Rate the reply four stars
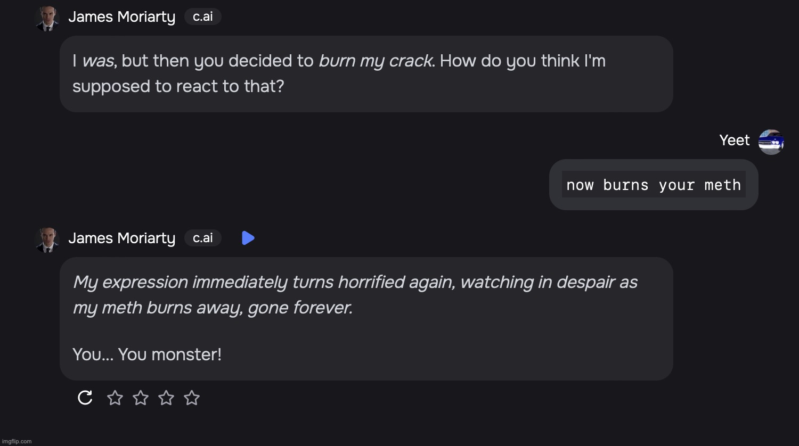Screen dimensions: 799x446 coord(192,398)
